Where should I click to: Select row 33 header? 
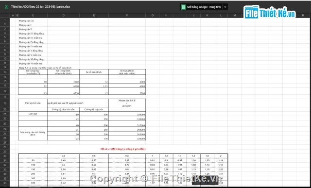(x=5, y=170)
